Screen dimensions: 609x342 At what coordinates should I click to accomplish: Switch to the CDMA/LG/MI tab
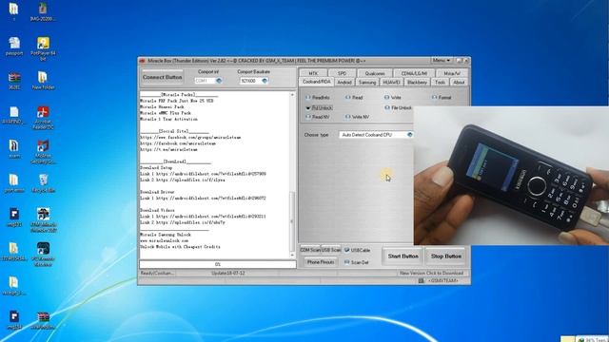[x=414, y=73]
